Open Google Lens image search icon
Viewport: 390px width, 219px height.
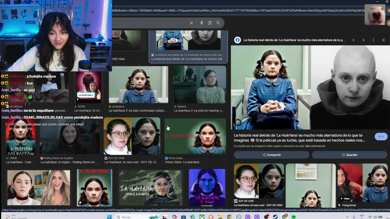click(210, 23)
